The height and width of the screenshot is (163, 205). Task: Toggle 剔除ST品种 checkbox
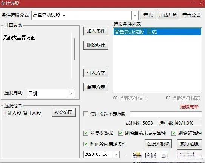(x=174, y=133)
